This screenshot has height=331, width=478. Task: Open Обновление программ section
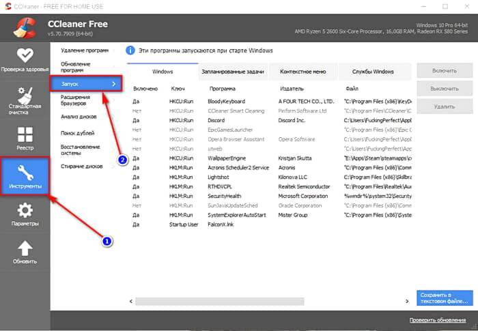click(76, 67)
